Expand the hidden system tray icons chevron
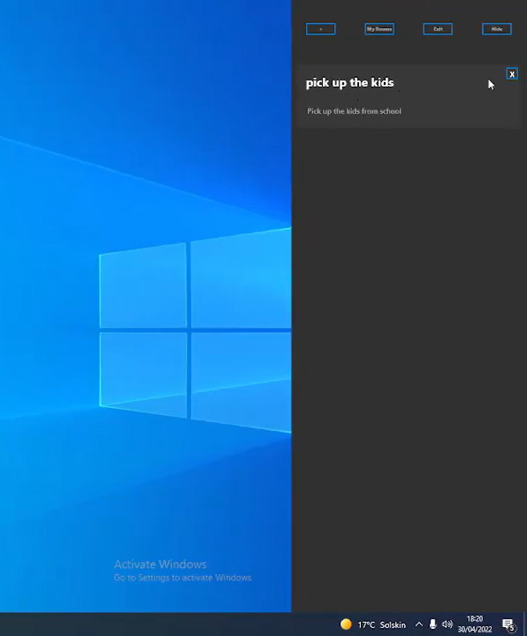The width and height of the screenshot is (527, 636). (419, 624)
